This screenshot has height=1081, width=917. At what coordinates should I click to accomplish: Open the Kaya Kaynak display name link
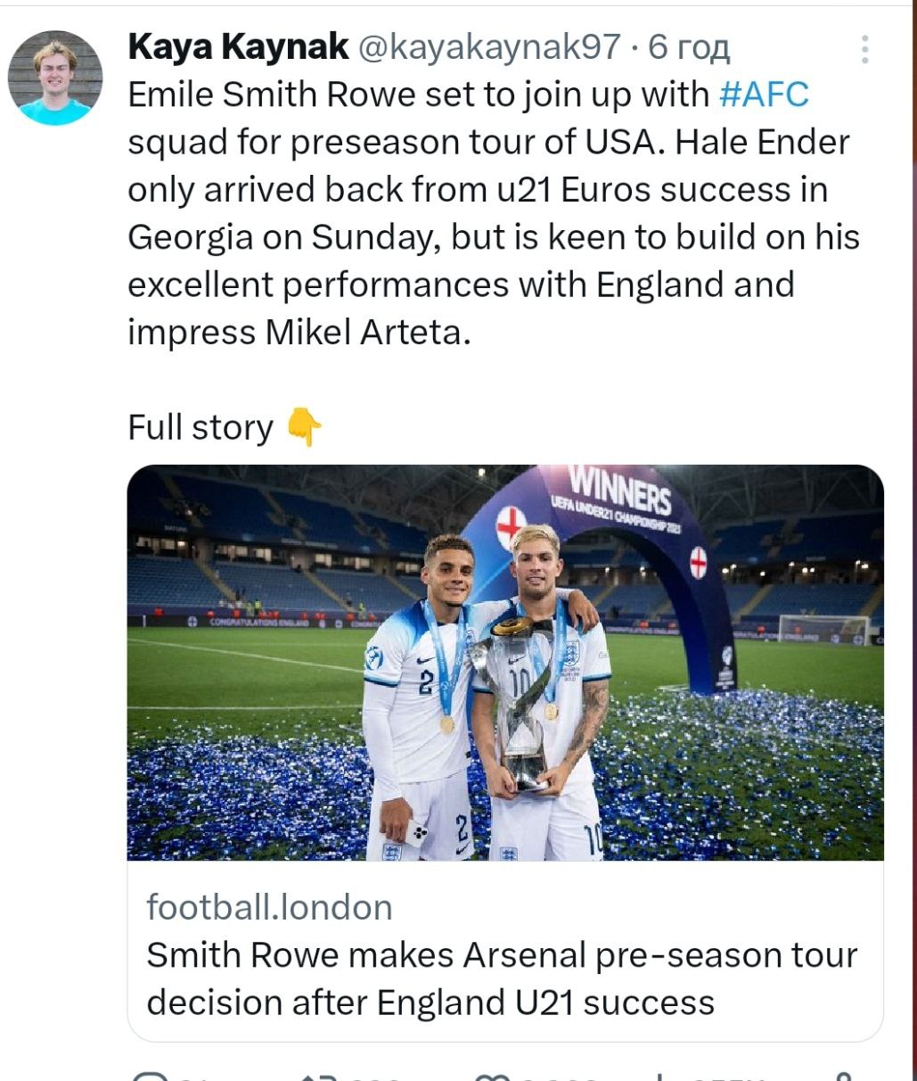tap(238, 47)
